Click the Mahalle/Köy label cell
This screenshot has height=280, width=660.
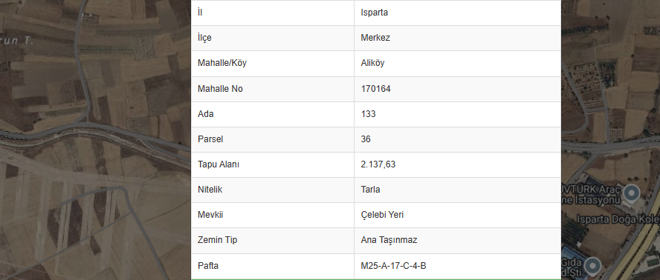click(x=273, y=64)
